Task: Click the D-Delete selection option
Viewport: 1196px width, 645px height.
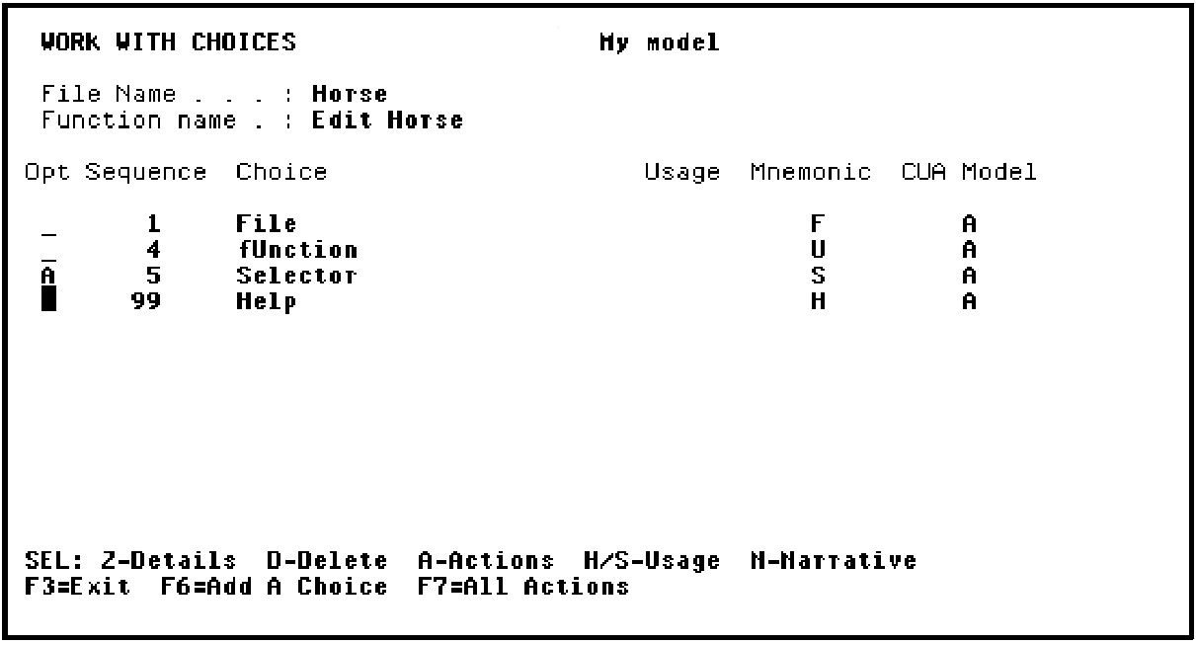Action: pyautogui.click(x=327, y=561)
